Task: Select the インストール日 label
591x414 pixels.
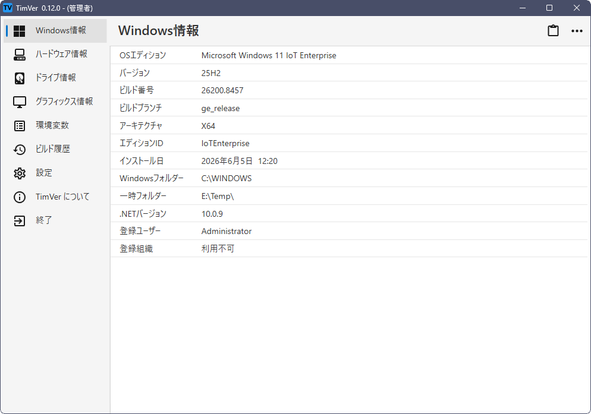Action: tap(142, 161)
